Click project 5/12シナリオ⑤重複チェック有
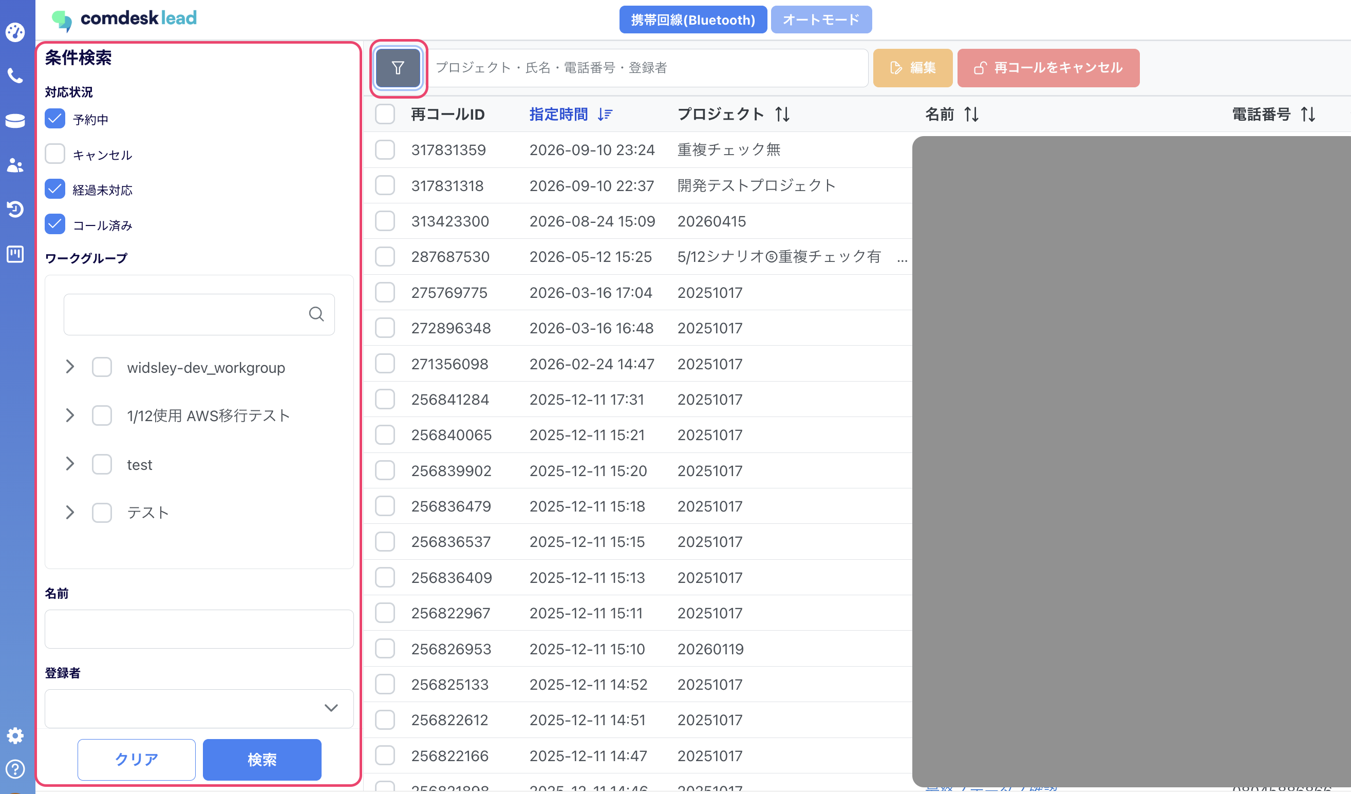Viewport: 1351px width, 794px height. point(779,257)
